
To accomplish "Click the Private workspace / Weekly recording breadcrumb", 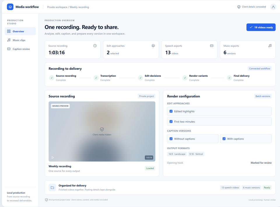I will tap(68, 7).
